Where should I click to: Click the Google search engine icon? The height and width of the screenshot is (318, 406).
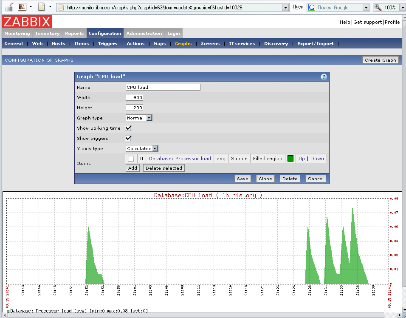[312, 8]
